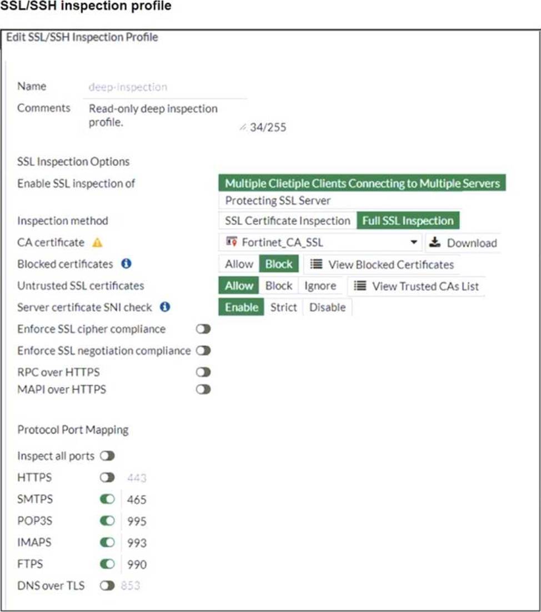Screen dimensions: 541x612
Task: Click the Fortinet_CA_SSL certificate icon
Action: click(x=232, y=242)
